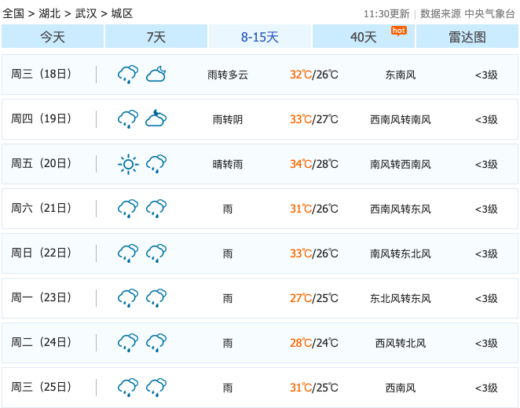Switch to the 今天 tab

(x=53, y=37)
